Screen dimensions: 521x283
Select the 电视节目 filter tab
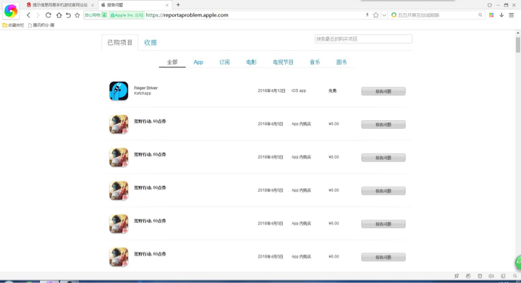tap(283, 62)
